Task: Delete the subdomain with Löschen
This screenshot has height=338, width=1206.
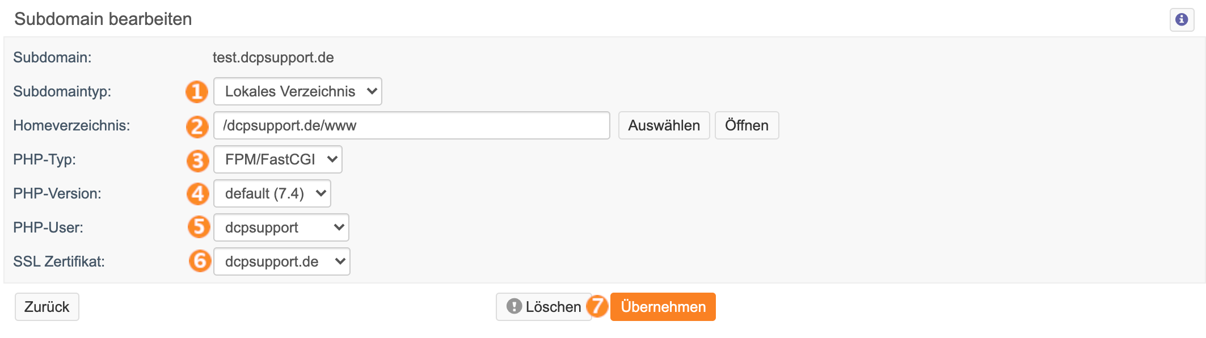Action: pyautogui.click(x=544, y=307)
